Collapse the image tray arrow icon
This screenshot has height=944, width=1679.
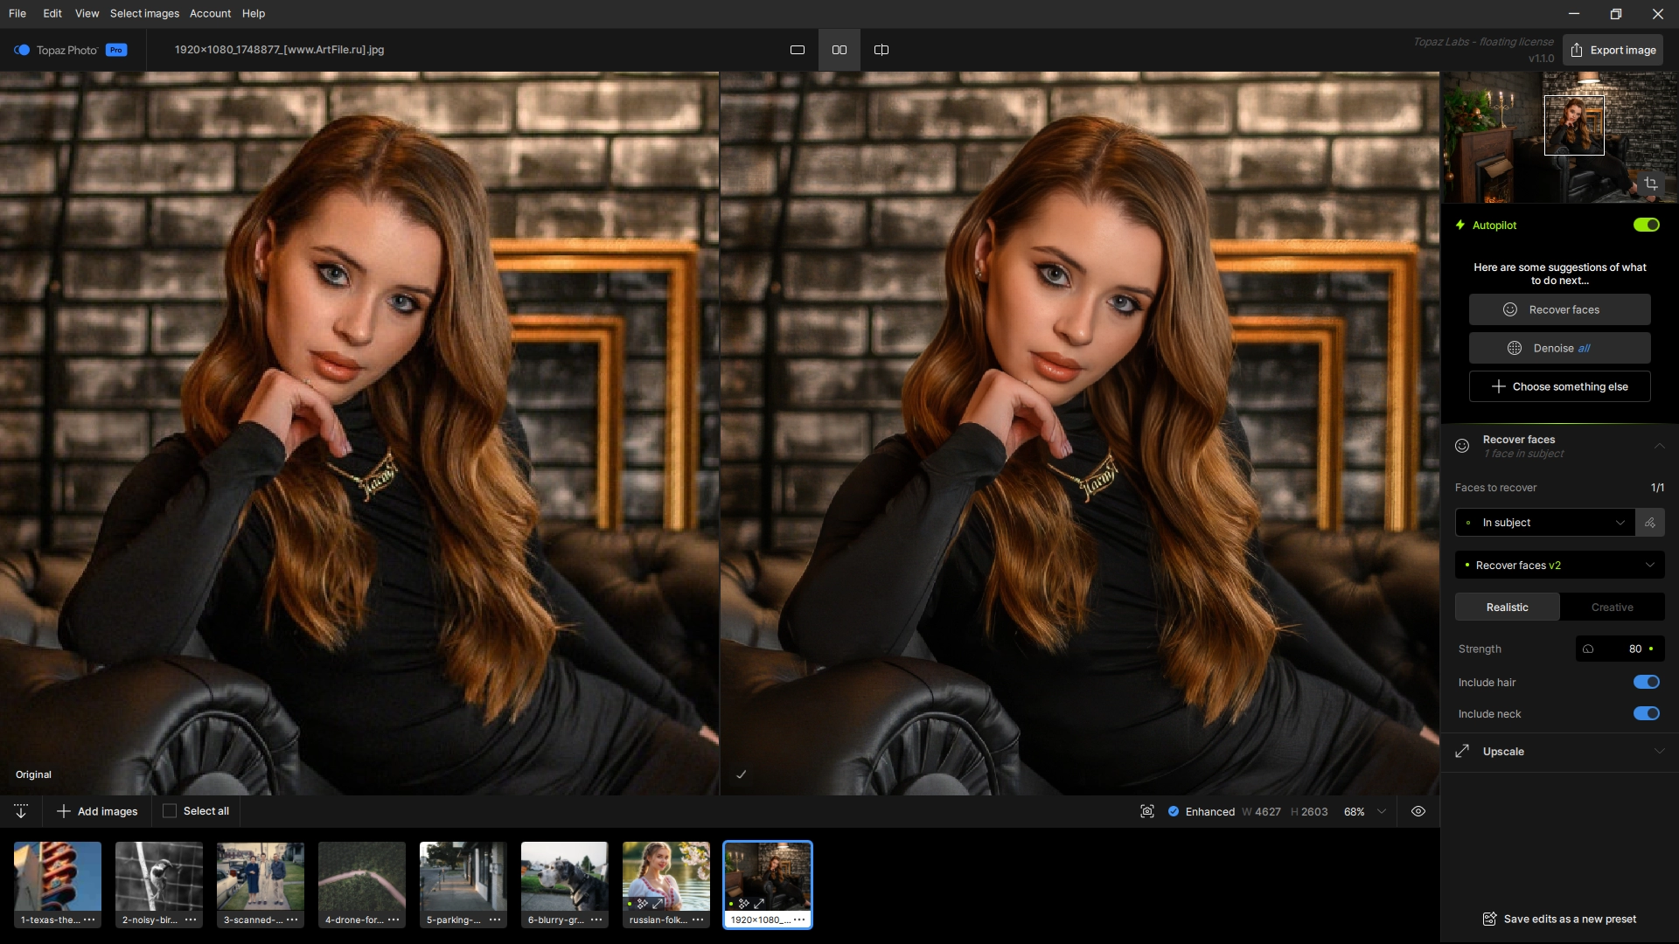point(21,811)
